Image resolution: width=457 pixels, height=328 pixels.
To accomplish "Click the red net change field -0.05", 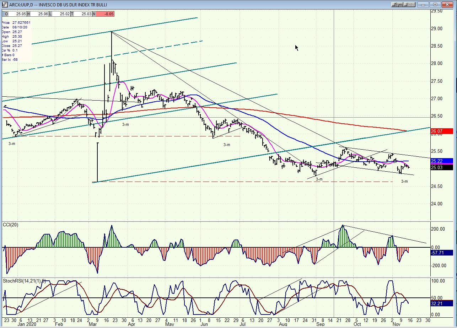I will tap(105, 14).
